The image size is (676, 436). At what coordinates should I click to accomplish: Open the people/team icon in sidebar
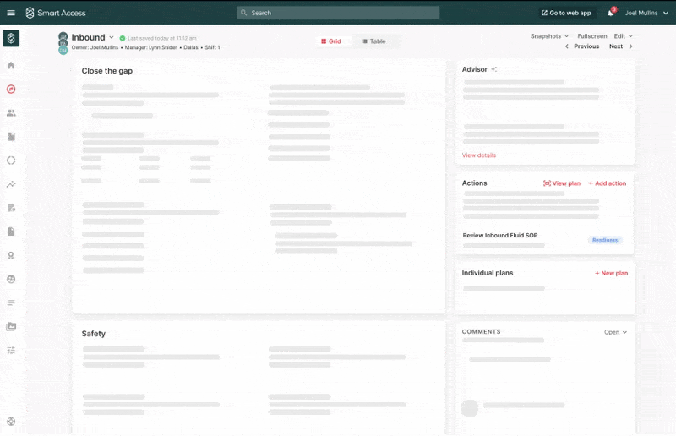[x=11, y=112]
